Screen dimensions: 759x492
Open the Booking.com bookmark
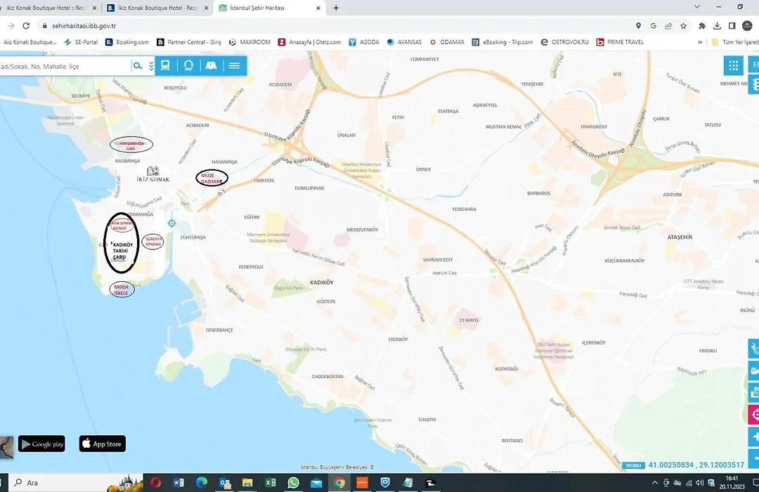tap(127, 42)
